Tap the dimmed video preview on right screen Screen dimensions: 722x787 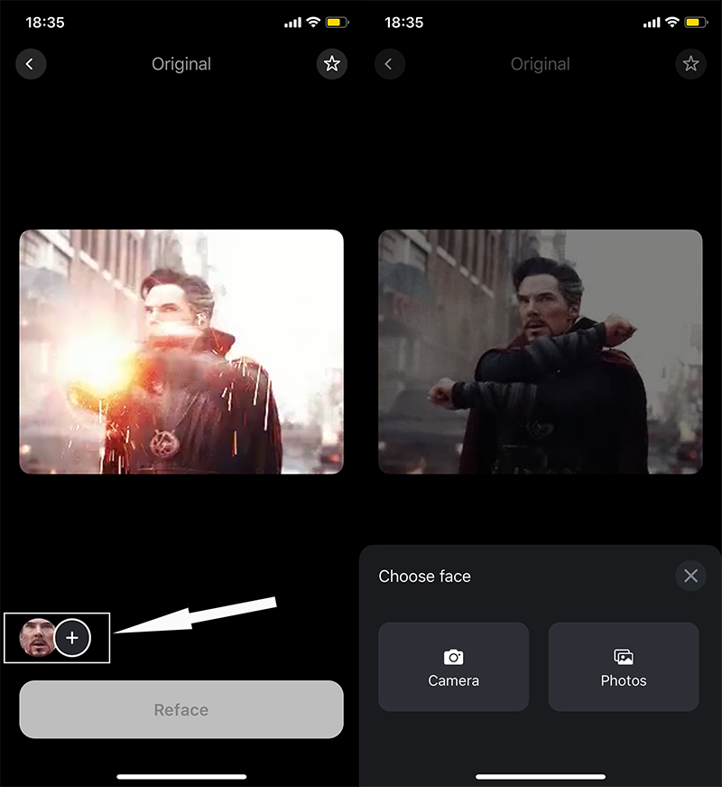click(x=541, y=351)
